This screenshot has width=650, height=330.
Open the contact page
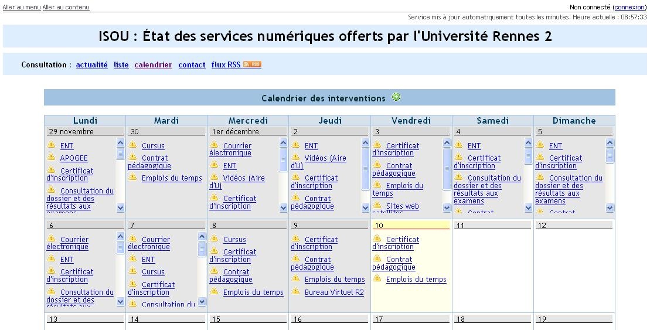(192, 65)
